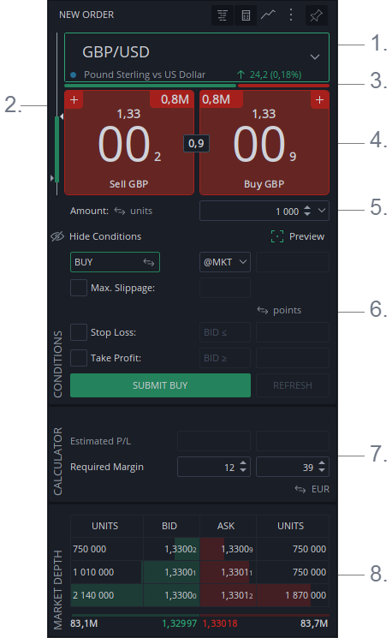
Task: Click plus icon on Sell GBP tile
Action: (x=74, y=99)
